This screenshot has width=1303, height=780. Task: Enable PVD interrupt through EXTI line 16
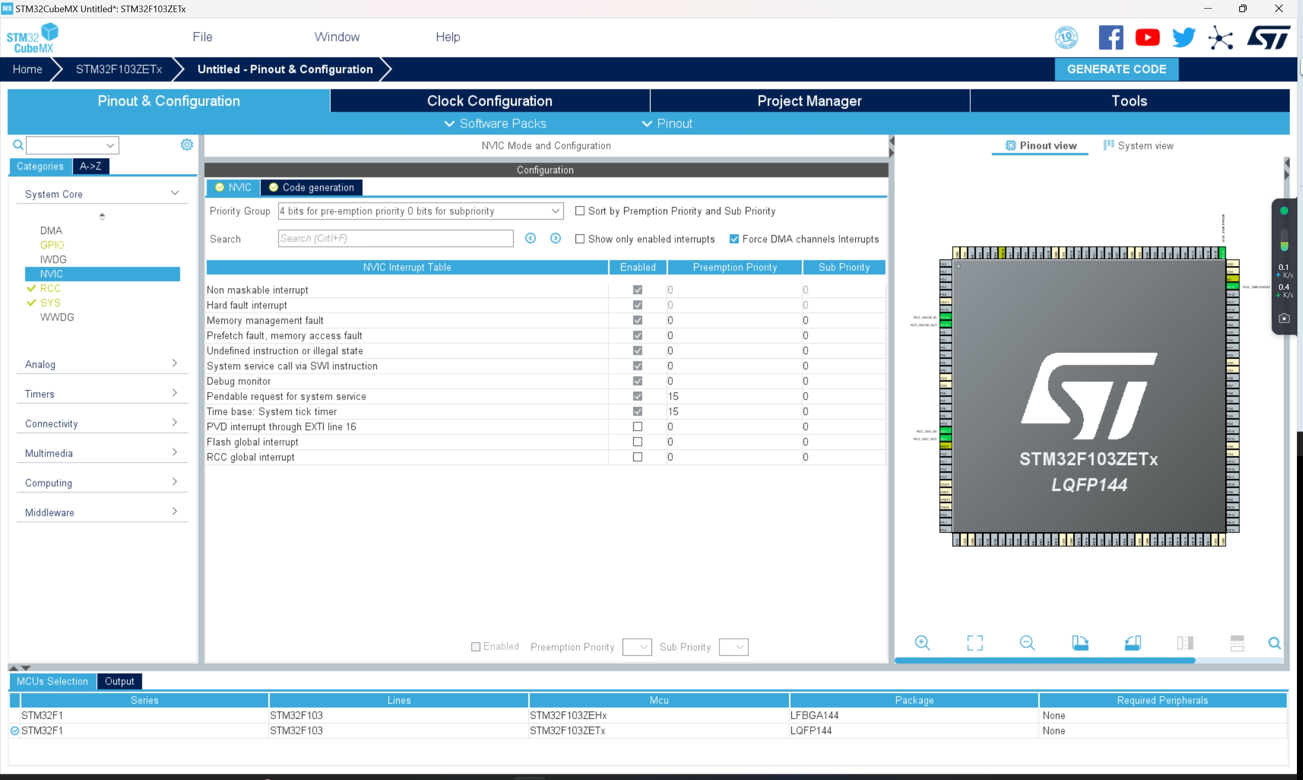pyautogui.click(x=637, y=427)
